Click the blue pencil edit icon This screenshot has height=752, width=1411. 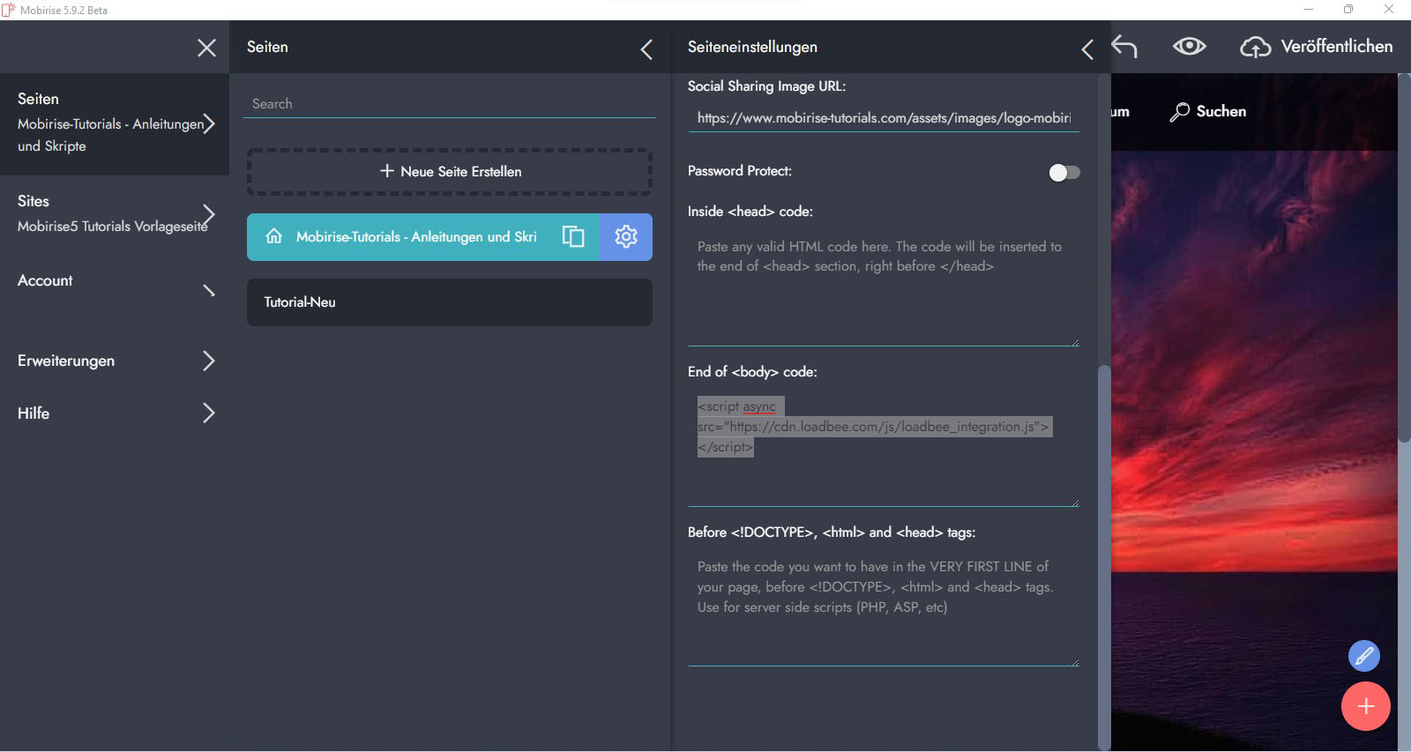1363,656
